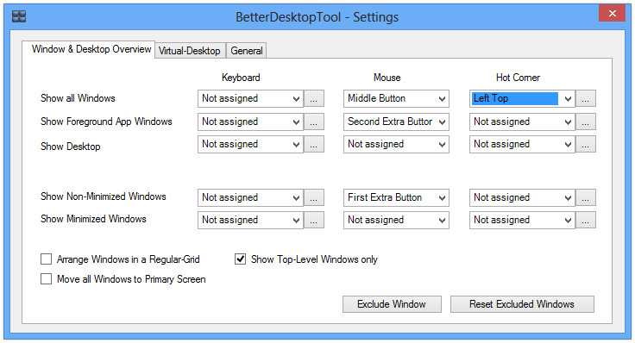Image resolution: width=635 pixels, height=343 pixels.
Task: Open Hot Corner dropdown for Show Desktop
Action: (522, 144)
